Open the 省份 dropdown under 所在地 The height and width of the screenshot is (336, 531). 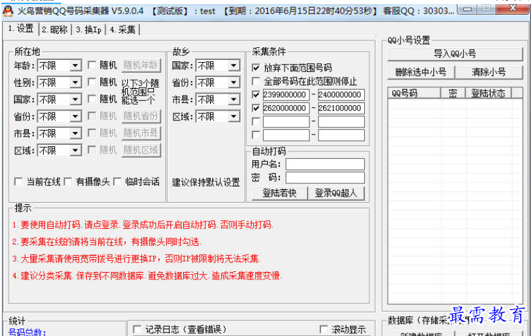(75, 116)
